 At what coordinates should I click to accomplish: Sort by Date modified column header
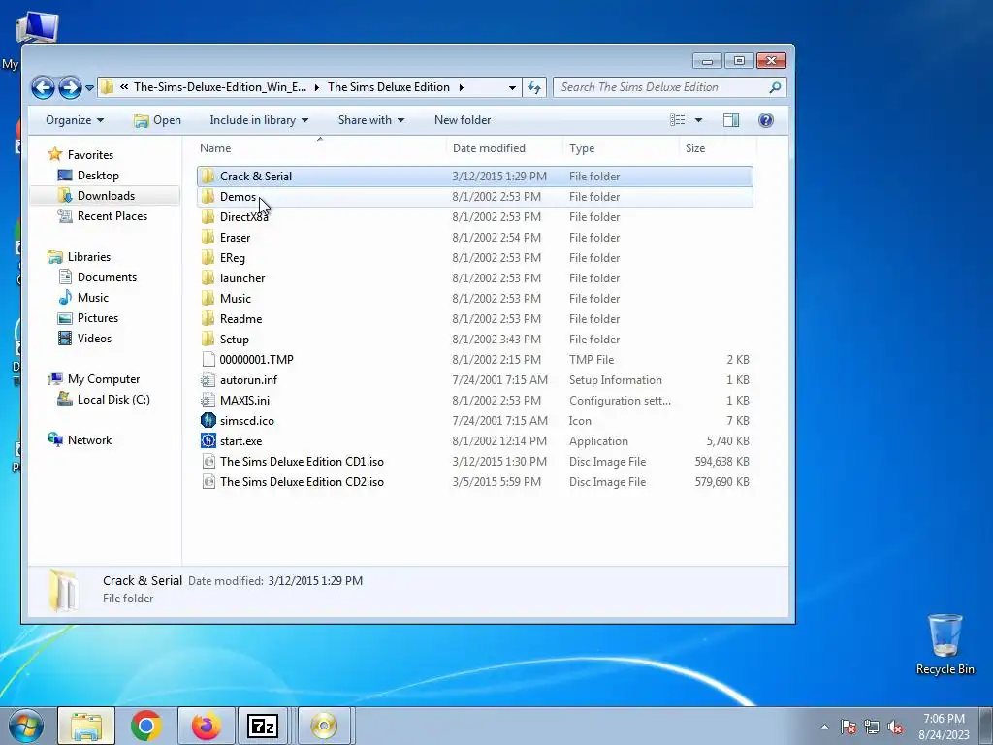489,148
